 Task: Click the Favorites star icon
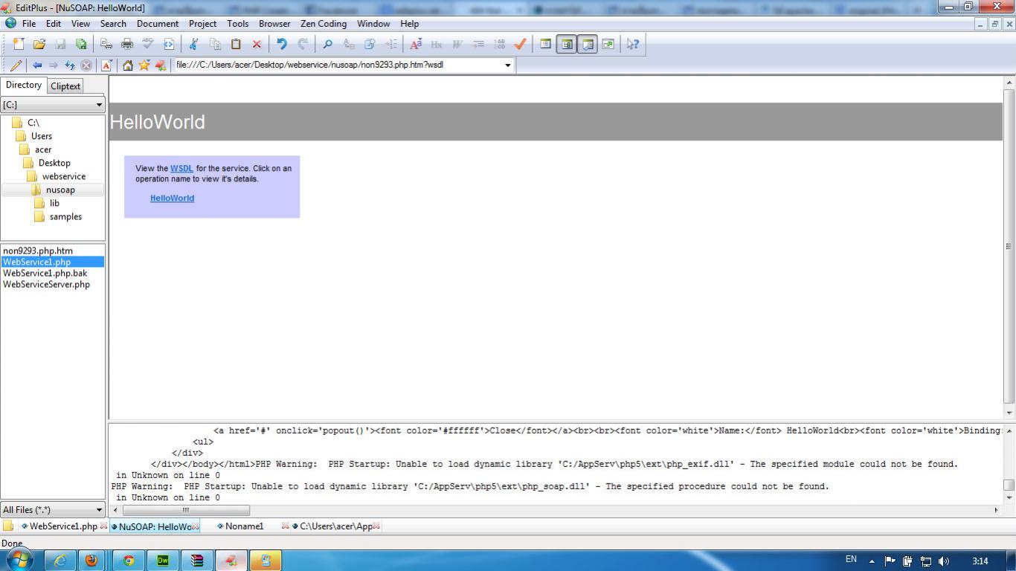(x=144, y=65)
